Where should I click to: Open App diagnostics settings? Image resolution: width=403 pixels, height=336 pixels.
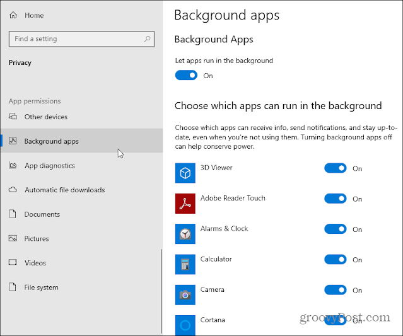pos(81,165)
